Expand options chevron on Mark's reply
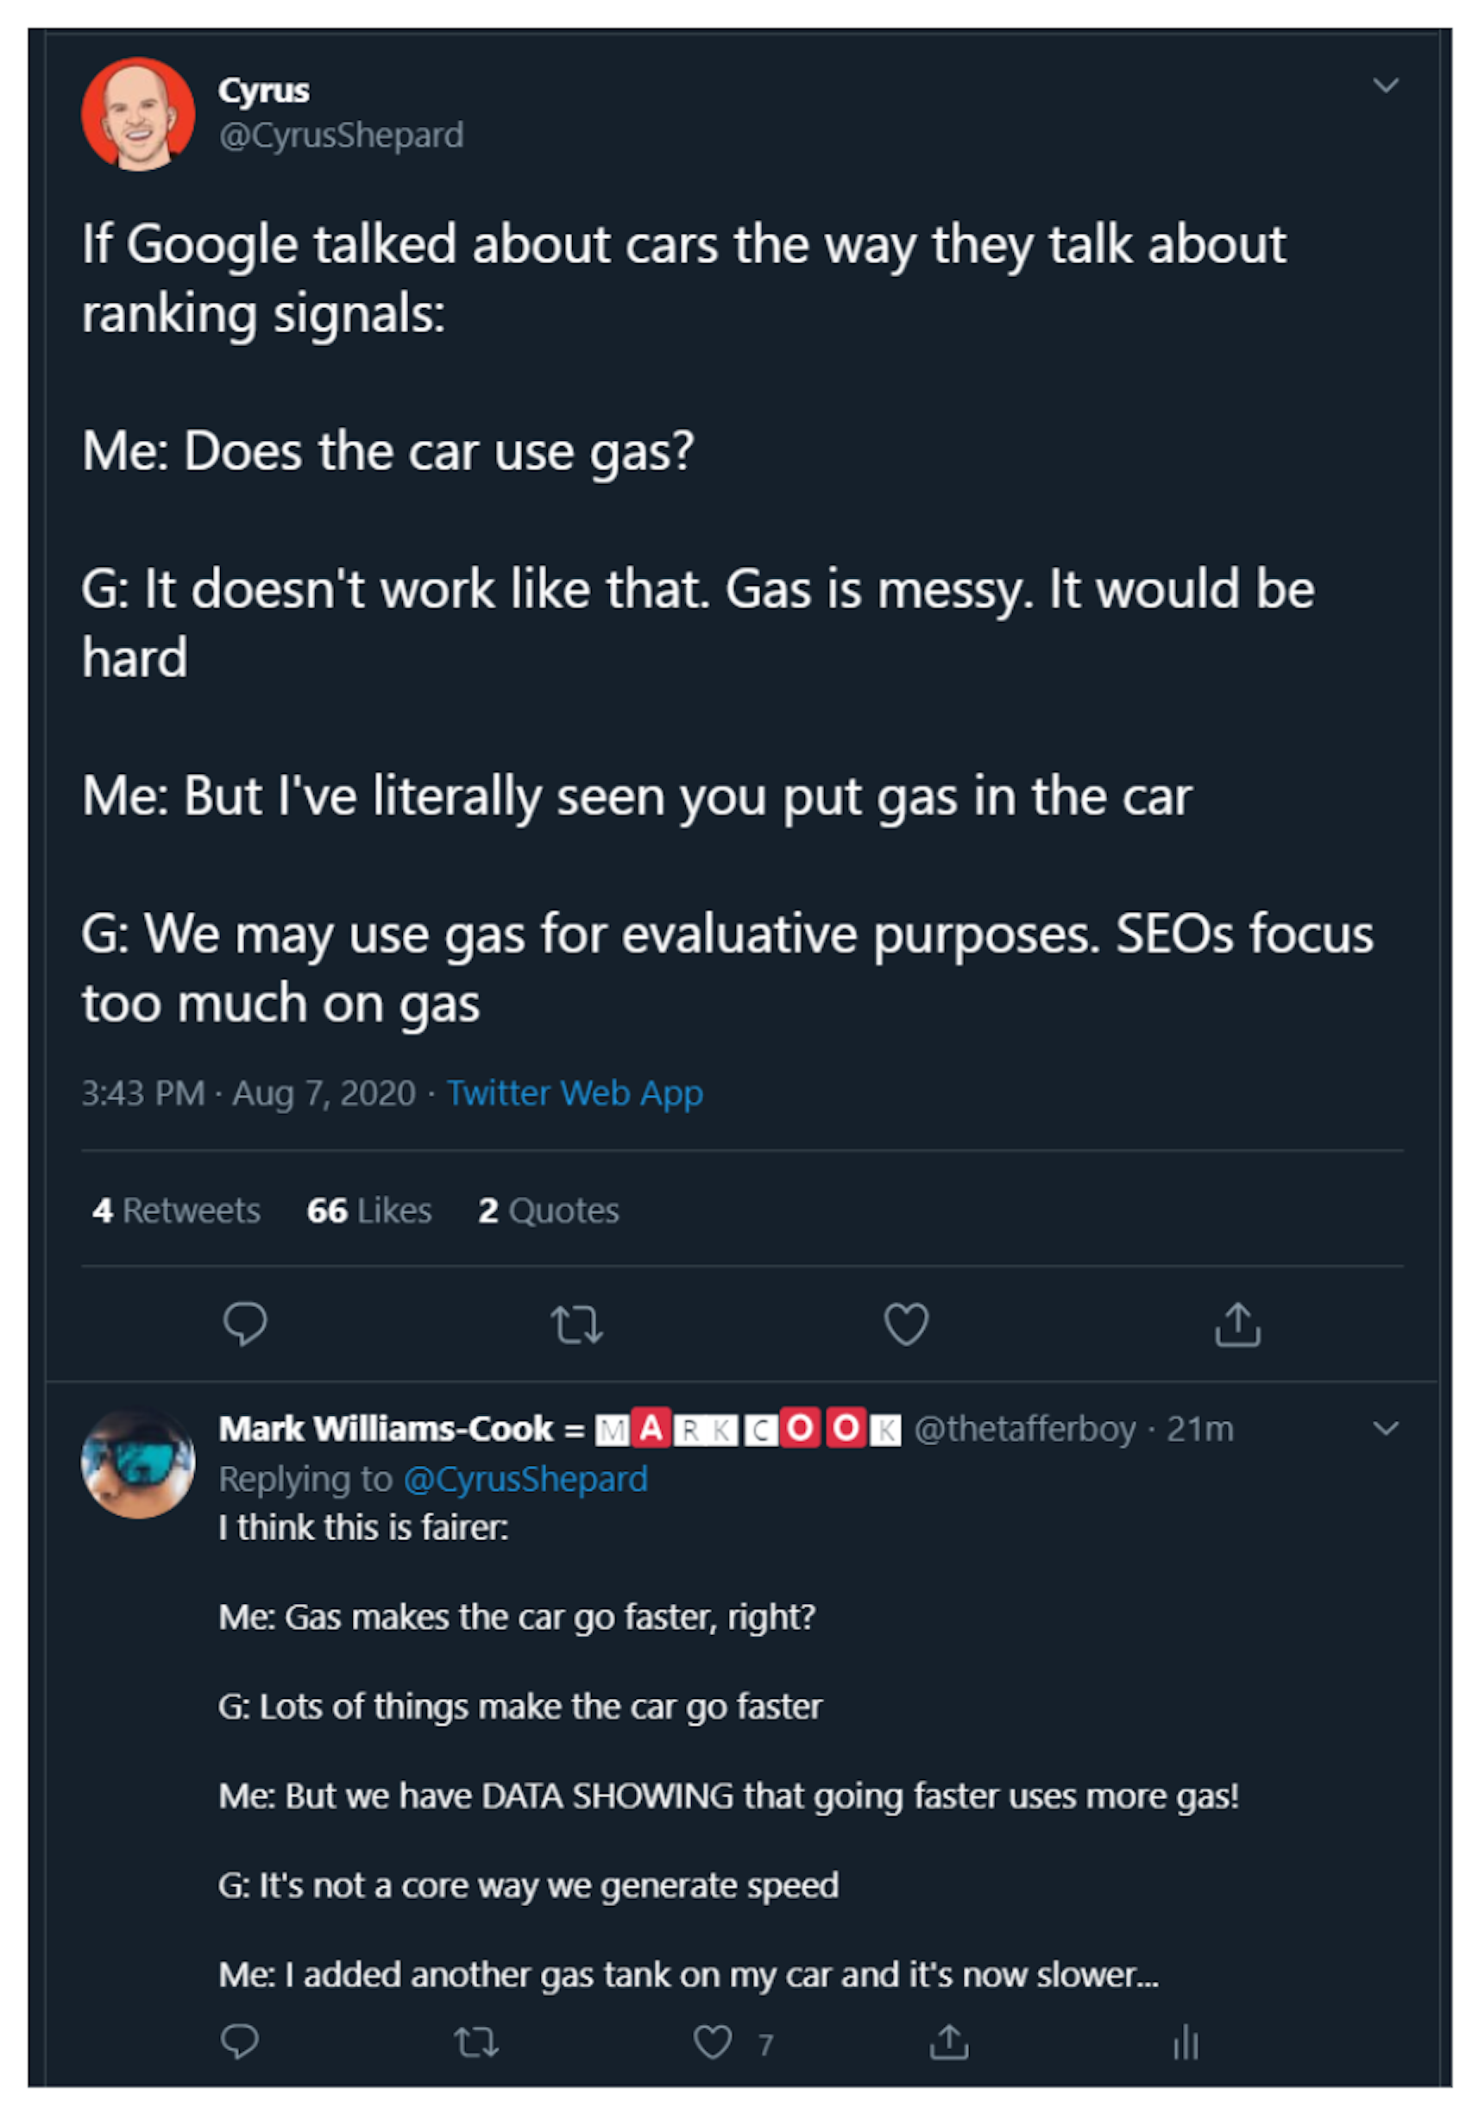 point(1386,1429)
